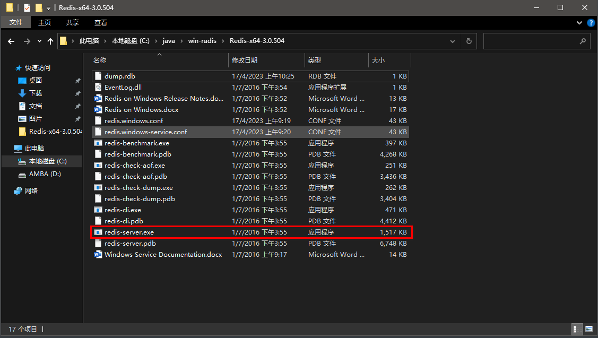Viewport: 598px width, 338px height.
Task: Select the redis.windows.conf file icon
Action: coord(98,120)
